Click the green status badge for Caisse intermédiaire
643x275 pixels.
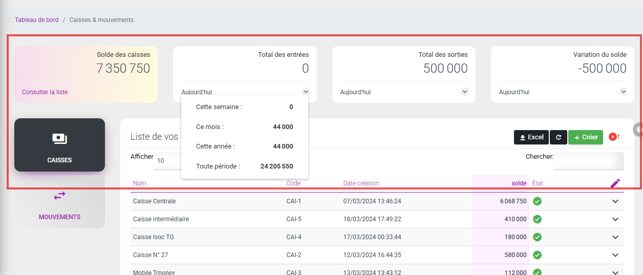(537, 219)
